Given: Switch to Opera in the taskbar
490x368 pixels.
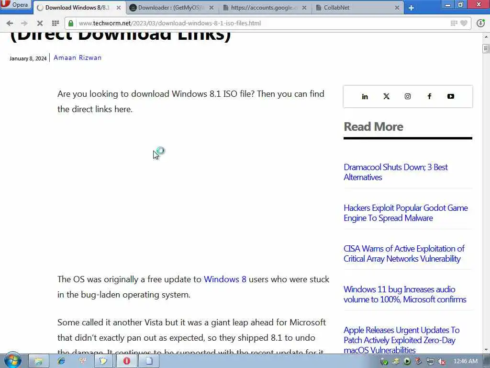Looking at the screenshot, I should click(126, 361).
